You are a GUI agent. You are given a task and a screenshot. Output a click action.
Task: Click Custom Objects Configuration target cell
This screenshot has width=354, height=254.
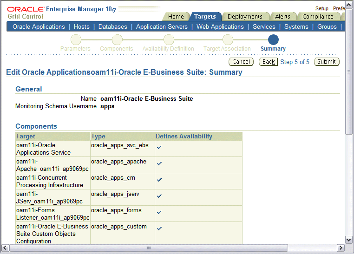coord(53,233)
